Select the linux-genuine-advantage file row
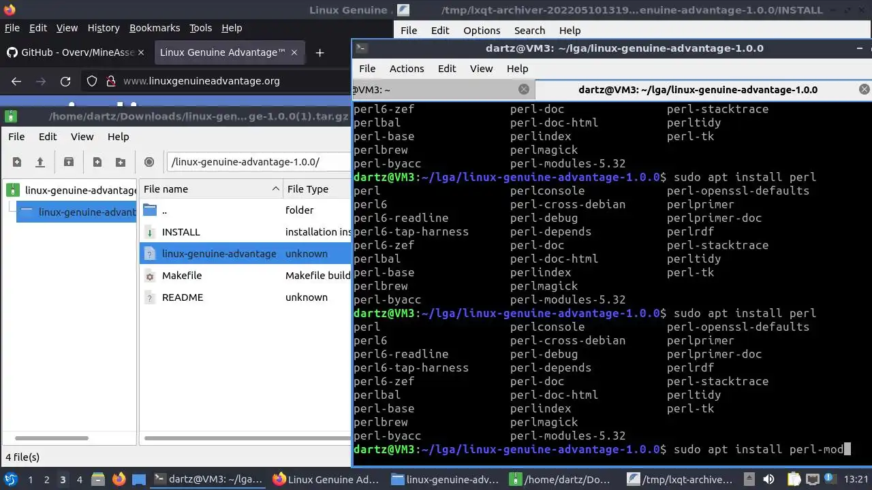Viewport: 872px width, 490px height. 245,254
